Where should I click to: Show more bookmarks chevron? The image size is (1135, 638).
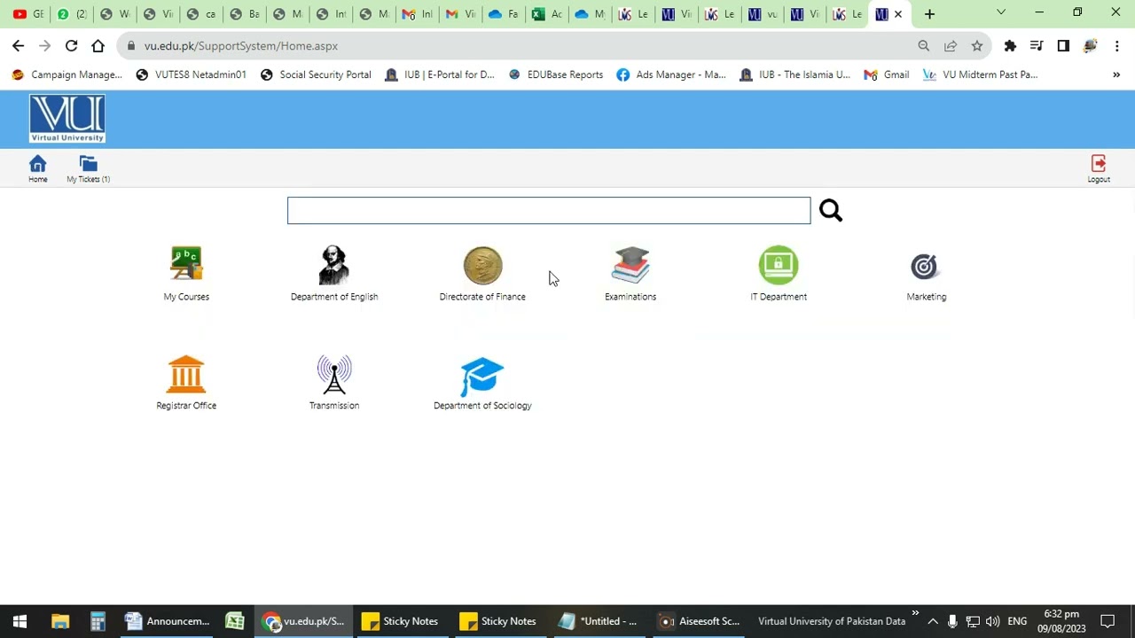(1116, 74)
